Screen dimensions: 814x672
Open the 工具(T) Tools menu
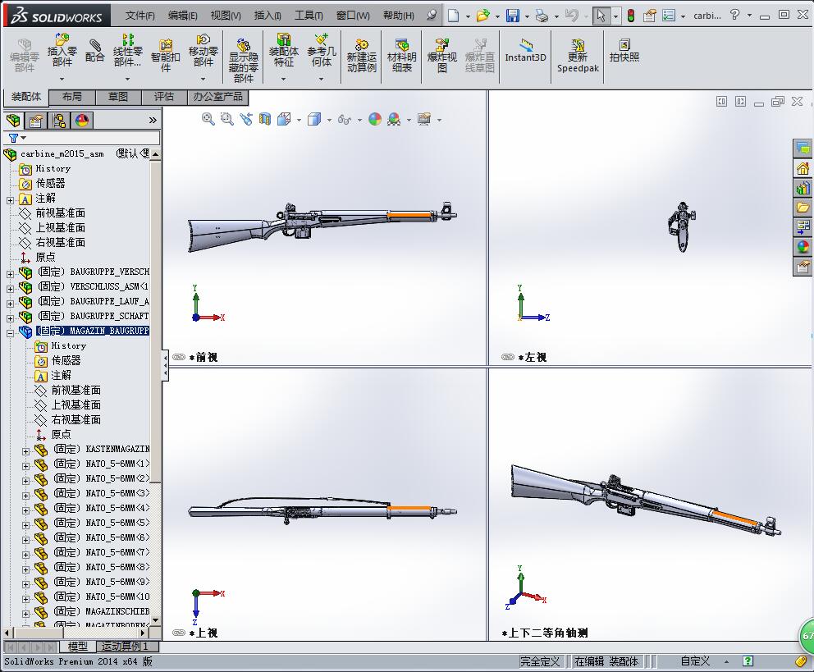(x=309, y=16)
